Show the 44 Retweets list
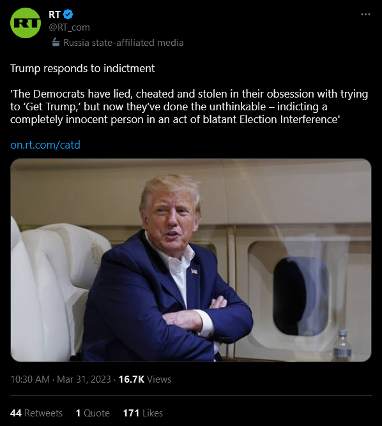This screenshot has height=426, width=382. pos(36,413)
